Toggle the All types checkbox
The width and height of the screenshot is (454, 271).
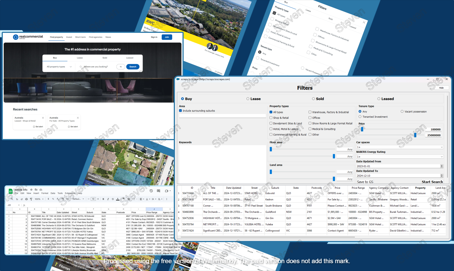[271, 112]
